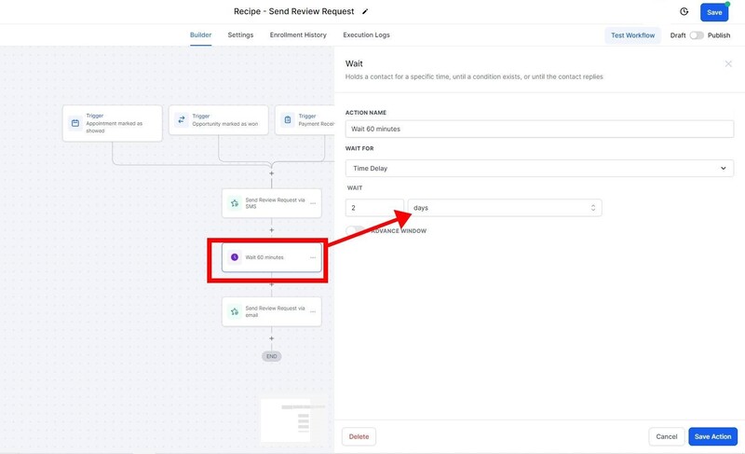This screenshot has height=454, width=745.
Task: Click the Save button
Action: 714,12
